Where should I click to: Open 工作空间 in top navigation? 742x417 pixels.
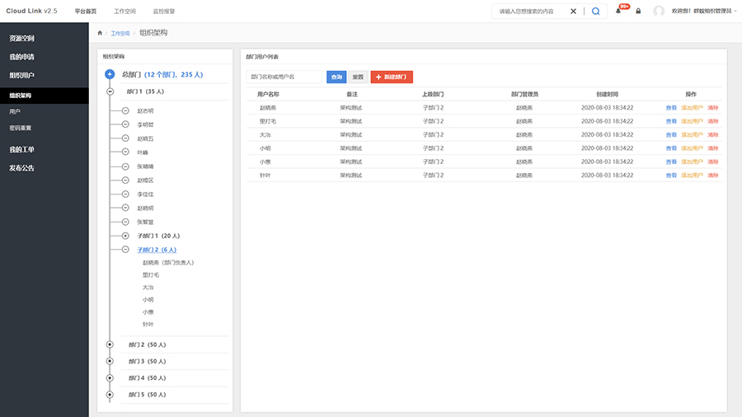point(125,12)
